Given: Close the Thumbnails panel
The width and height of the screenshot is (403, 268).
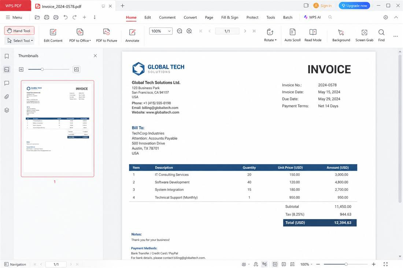Looking at the screenshot, I should pyautogui.click(x=95, y=56).
